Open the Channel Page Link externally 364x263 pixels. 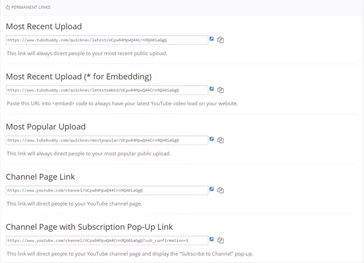click(x=212, y=189)
